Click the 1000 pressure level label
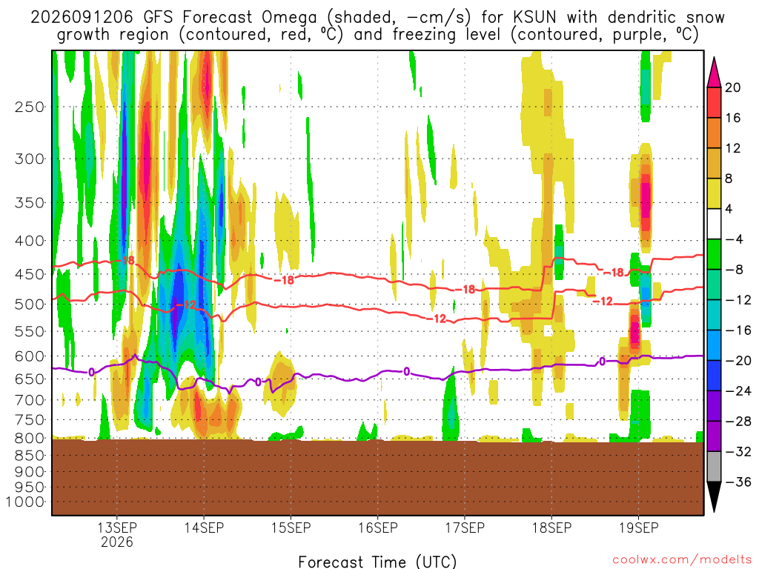This screenshot has width=759, height=569. pyautogui.click(x=25, y=502)
